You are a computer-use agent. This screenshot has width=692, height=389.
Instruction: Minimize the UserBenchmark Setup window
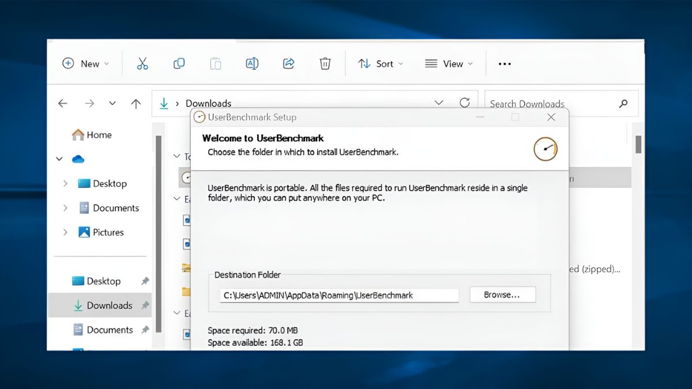tap(480, 117)
